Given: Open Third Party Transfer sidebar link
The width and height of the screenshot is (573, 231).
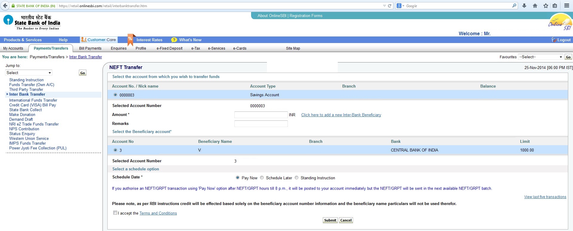Looking at the screenshot, I should point(26,89).
